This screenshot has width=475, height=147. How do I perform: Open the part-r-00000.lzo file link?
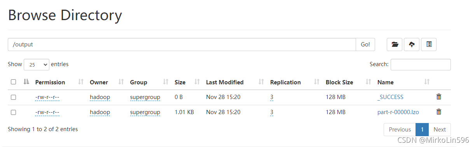[398, 112]
